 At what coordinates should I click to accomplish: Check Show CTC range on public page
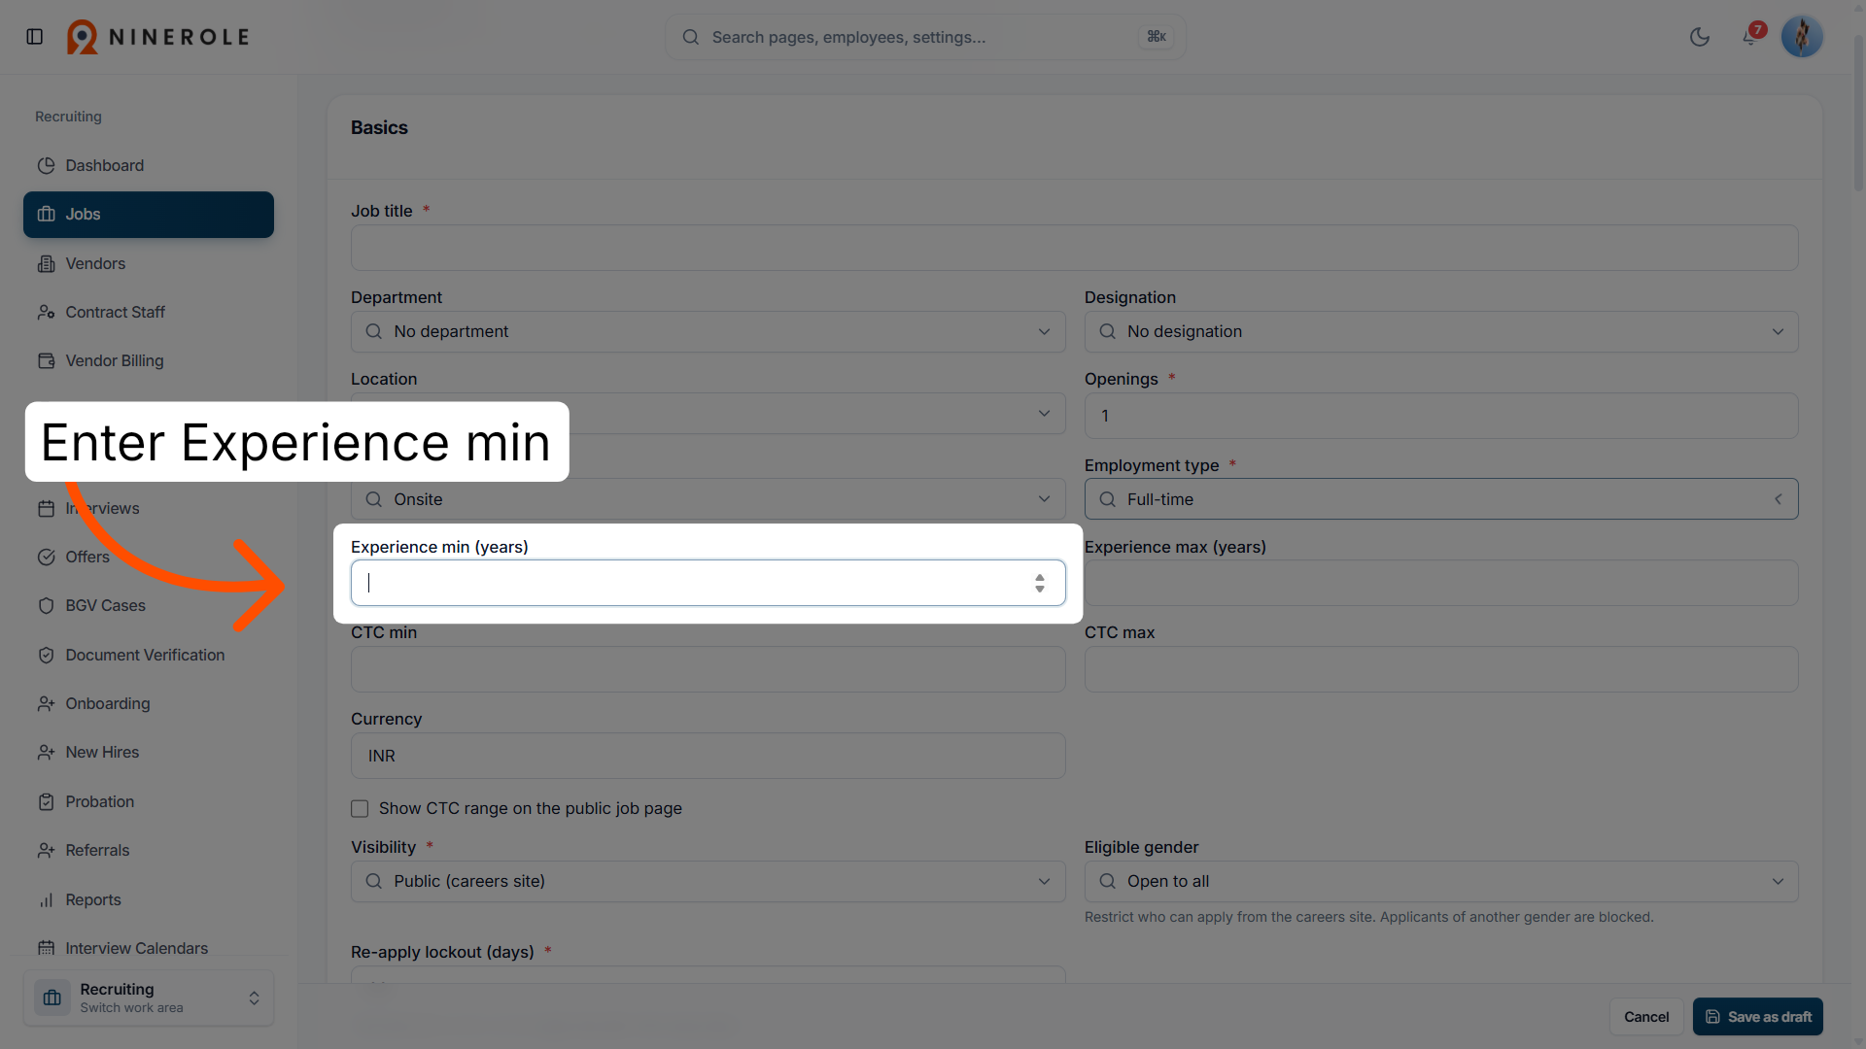[360, 808]
